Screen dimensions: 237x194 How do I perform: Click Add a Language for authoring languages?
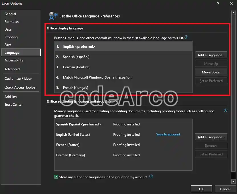click(x=211, y=137)
